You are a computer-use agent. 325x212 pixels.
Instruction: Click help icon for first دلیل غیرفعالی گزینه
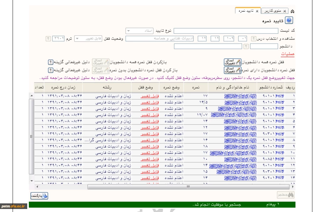coord(50,62)
